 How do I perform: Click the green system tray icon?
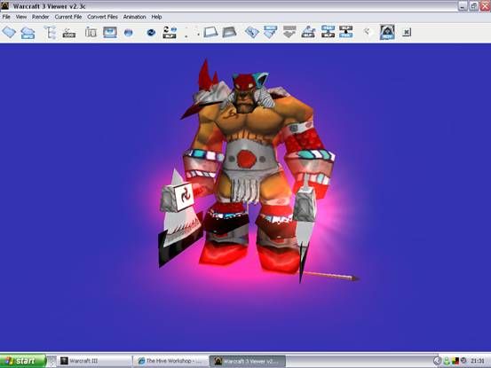point(447,361)
